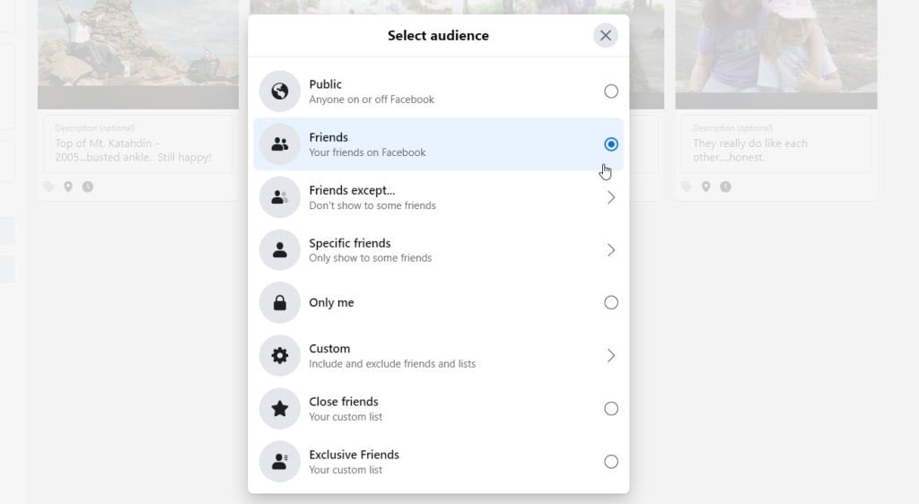Click "Include and exclude friends and lists"
Screen dimensions: 919x504
coord(392,363)
